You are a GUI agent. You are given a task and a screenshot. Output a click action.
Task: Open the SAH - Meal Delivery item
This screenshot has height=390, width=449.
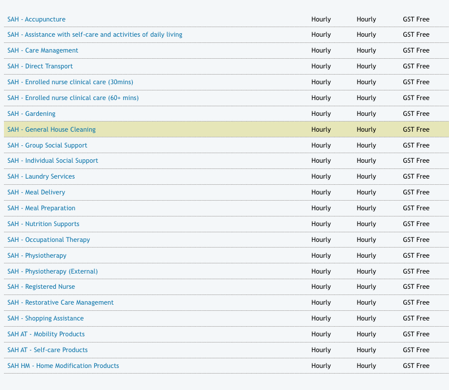point(36,192)
